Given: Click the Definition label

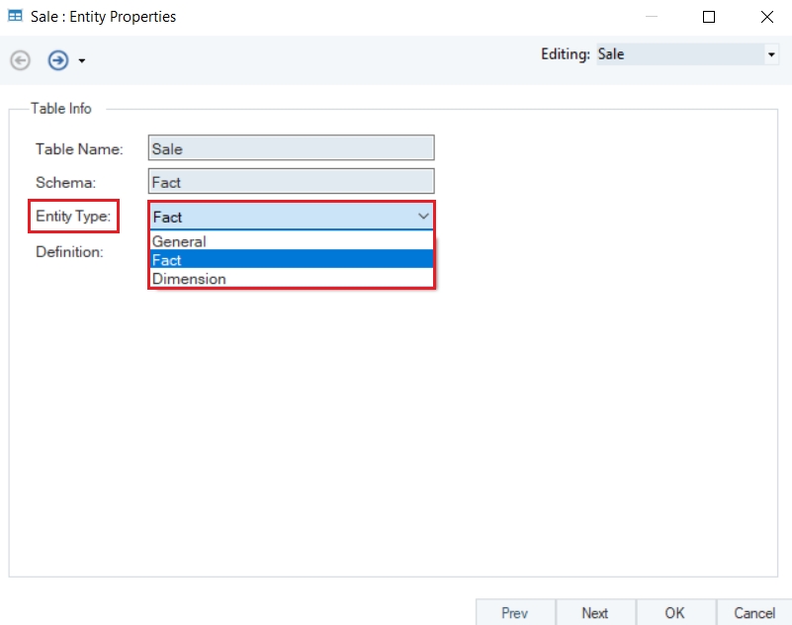Looking at the screenshot, I should click(x=69, y=251).
